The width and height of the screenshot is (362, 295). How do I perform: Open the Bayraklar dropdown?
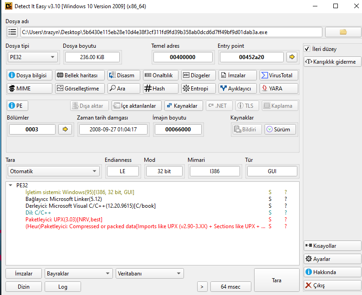(79, 274)
